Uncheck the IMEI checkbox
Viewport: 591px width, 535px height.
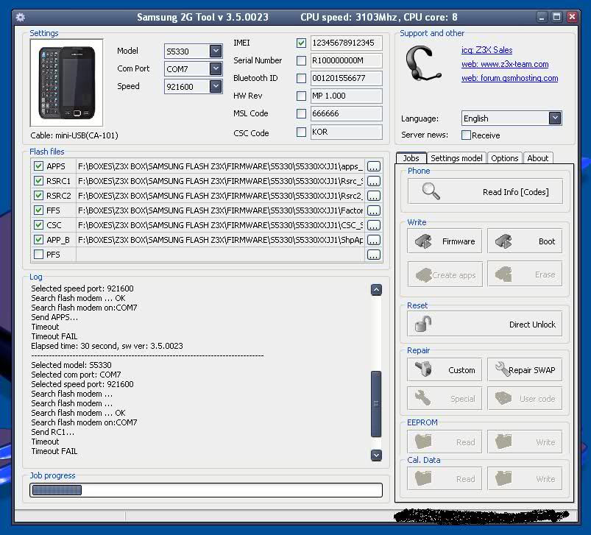pyautogui.click(x=301, y=43)
